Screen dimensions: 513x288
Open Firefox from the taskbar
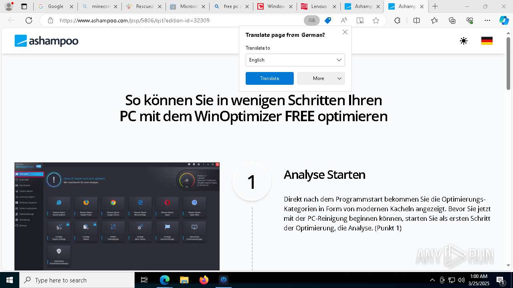[204, 280]
